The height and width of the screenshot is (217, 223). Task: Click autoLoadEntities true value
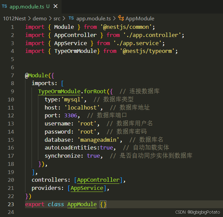tap(107, 148)
